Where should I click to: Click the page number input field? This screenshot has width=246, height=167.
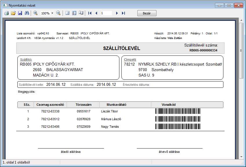[106, 13]
